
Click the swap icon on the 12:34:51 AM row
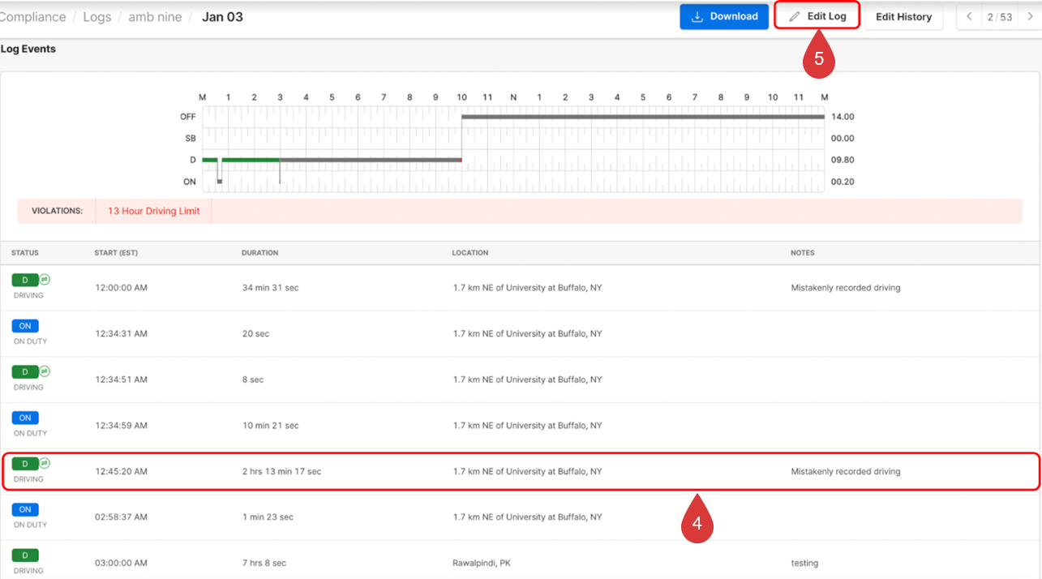(x=45, y=371)
